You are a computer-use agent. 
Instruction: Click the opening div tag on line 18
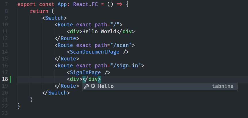[75, 79]
